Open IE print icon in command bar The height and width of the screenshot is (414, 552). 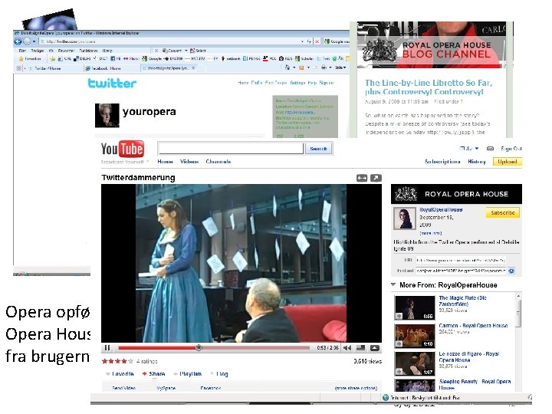[x=324, y=67]
